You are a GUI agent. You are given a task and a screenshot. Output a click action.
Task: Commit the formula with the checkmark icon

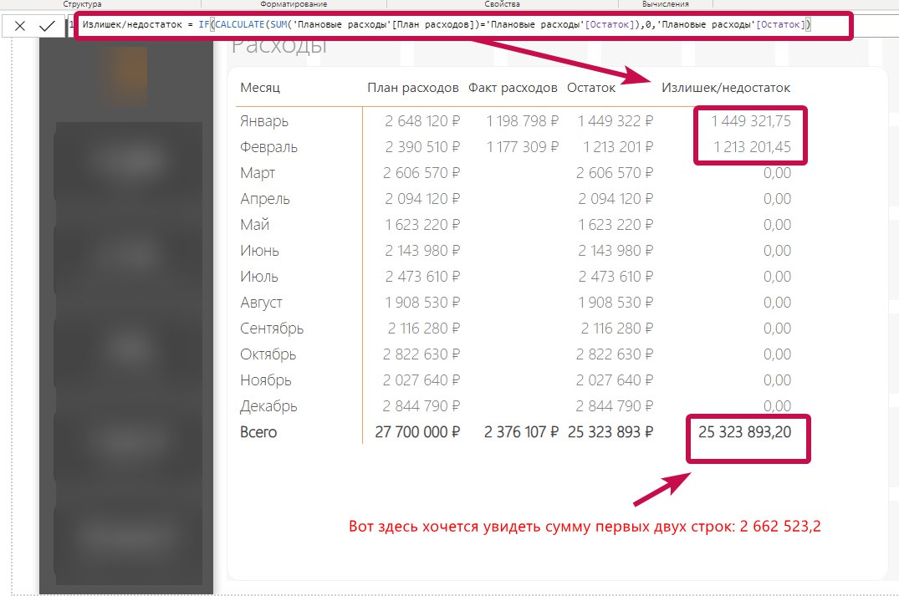point(47,26)
